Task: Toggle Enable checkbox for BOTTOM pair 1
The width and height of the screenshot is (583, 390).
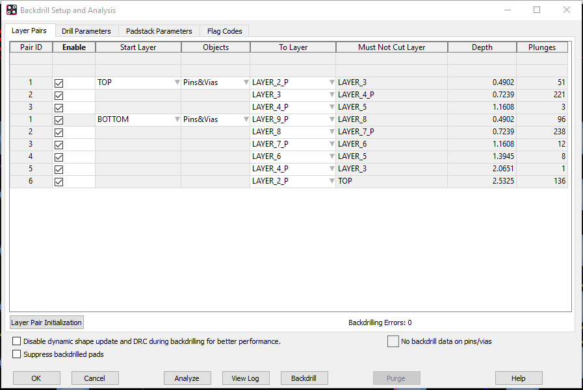Action: pyautogui.click(x=58, y=120)
